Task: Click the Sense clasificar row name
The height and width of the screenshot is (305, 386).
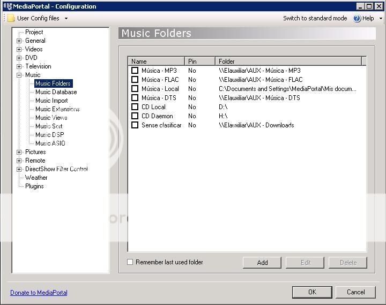Action: coord(161,125)
